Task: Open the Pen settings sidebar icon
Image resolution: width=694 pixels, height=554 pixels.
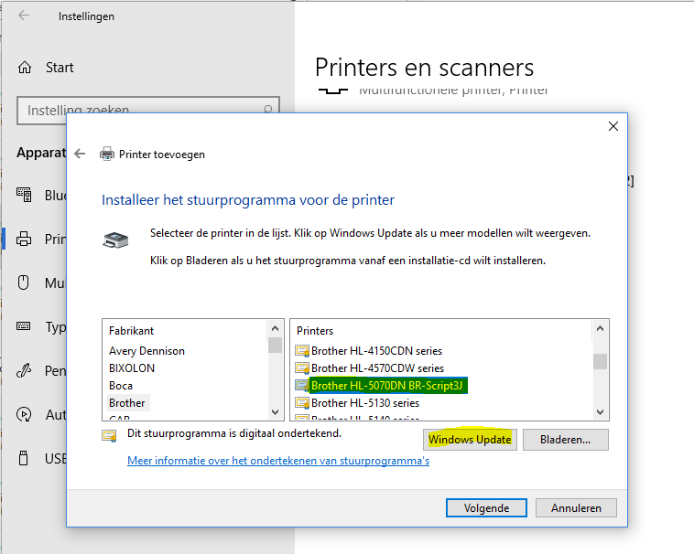Action: pos(24,370)
